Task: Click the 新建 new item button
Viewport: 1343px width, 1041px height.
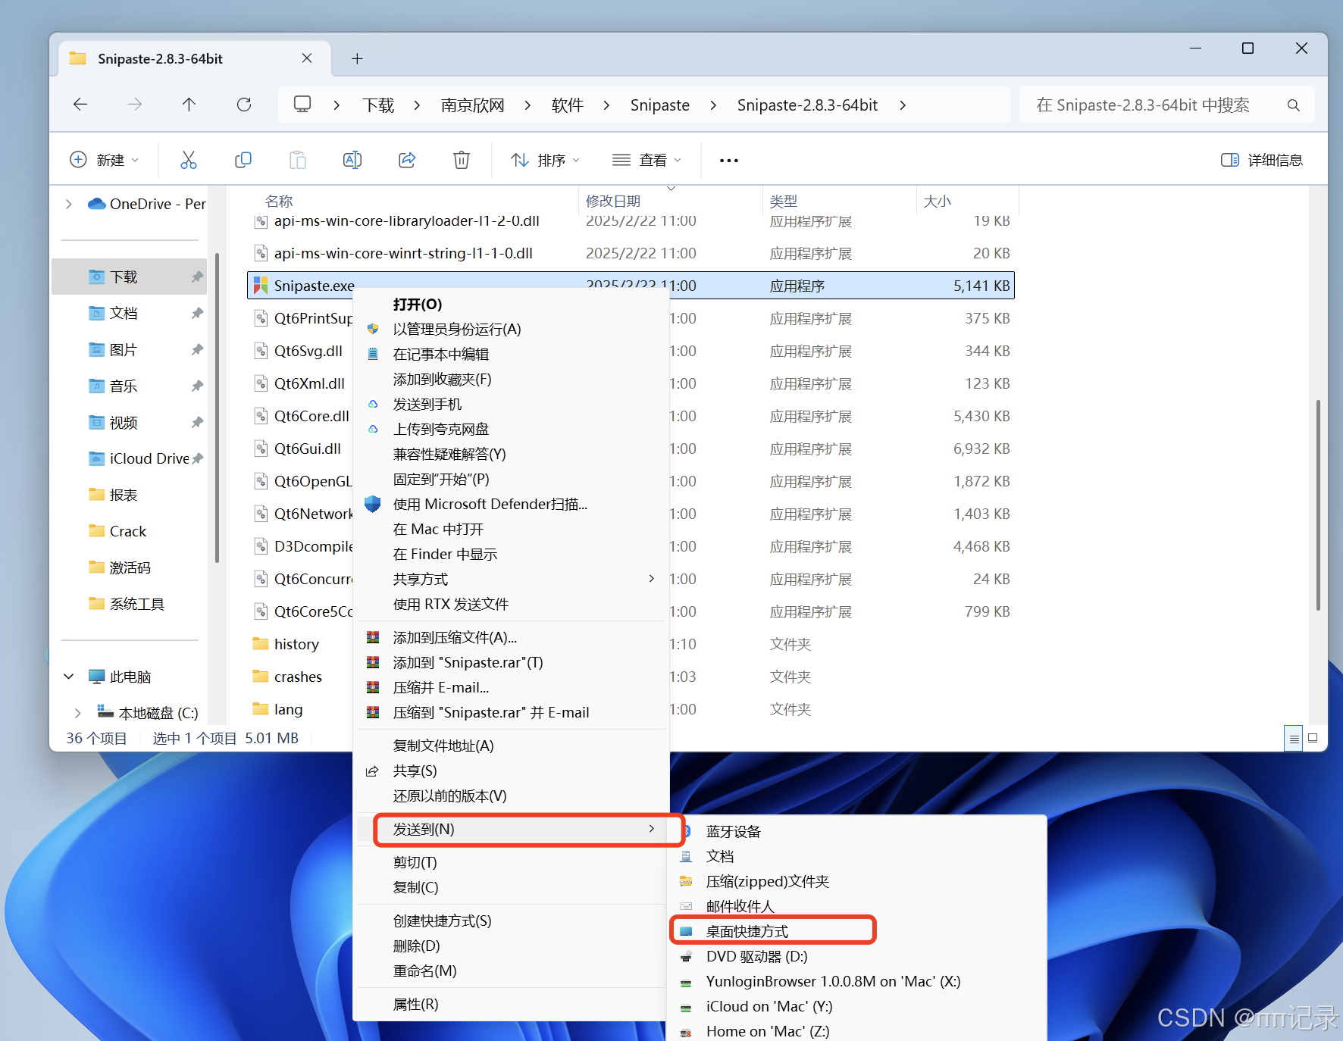Action: [105, 160]
